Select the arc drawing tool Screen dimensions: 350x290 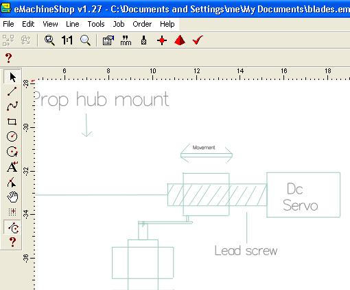pos(12,152)
